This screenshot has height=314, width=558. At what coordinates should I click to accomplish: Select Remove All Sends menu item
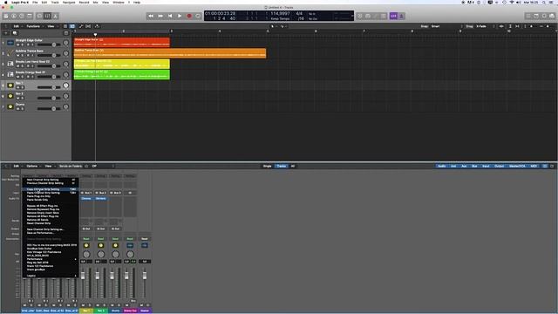(51, 220)
